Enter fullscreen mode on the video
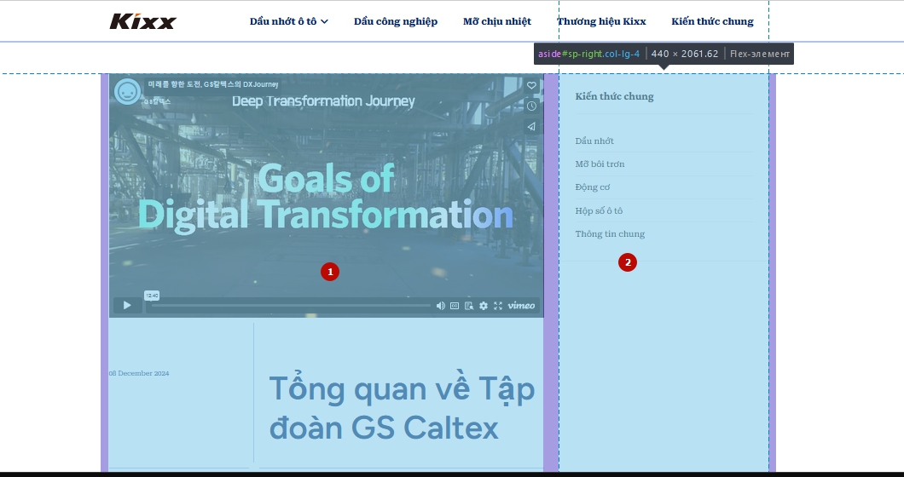The width and height of the screenshot is (904, 477). [x=498, y=306]
